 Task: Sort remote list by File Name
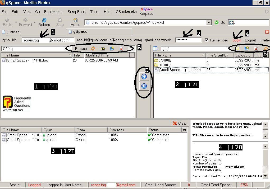[x=180, y=55]
